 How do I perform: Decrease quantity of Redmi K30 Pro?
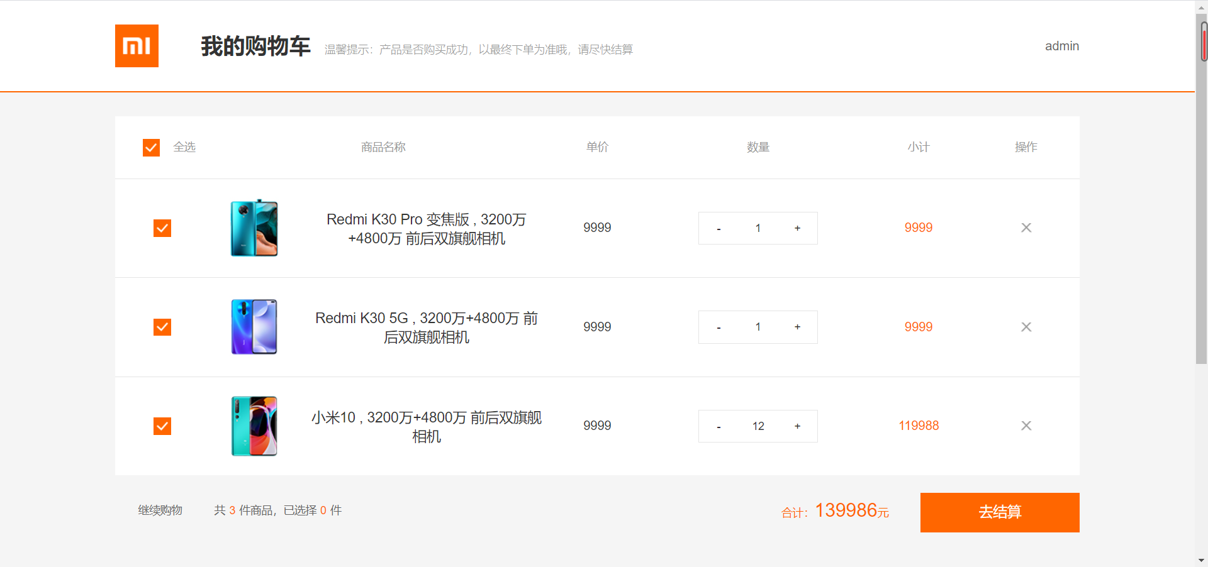point(719,228)
